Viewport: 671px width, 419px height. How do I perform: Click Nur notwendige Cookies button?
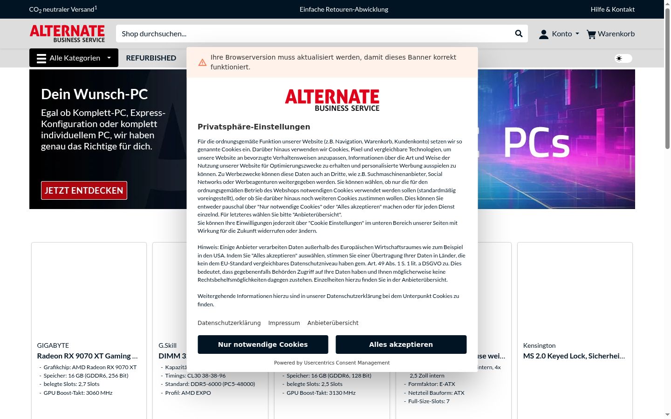pos(263,345)
